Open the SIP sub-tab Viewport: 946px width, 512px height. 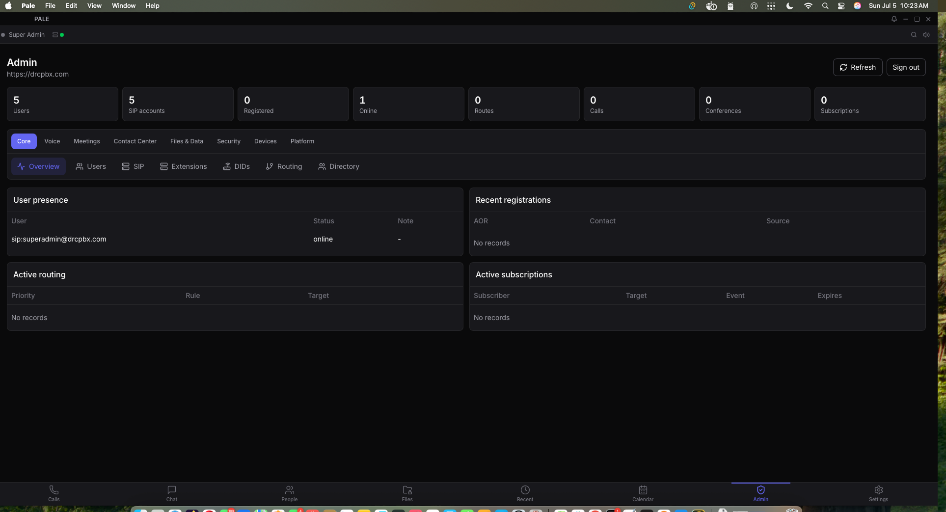[x=133, y=166]
